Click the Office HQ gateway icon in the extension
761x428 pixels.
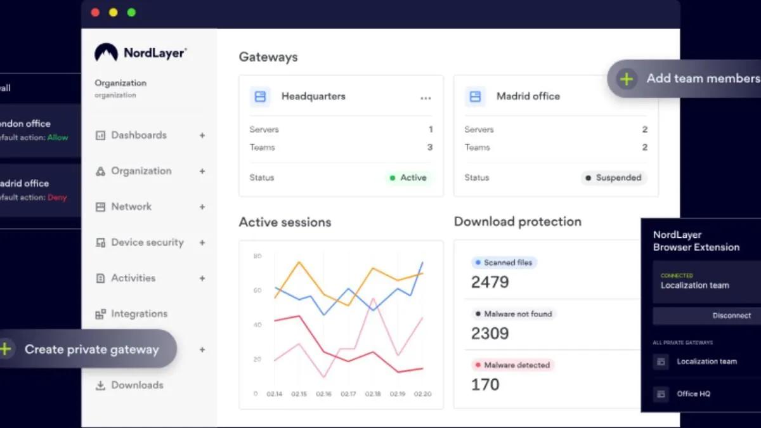point(661,394)
